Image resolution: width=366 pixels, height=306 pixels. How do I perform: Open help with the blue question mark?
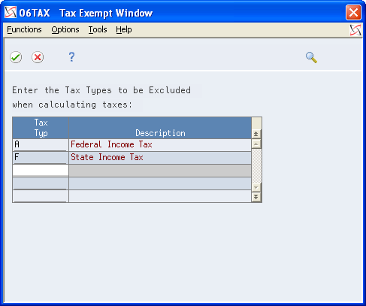pos(71,57)
